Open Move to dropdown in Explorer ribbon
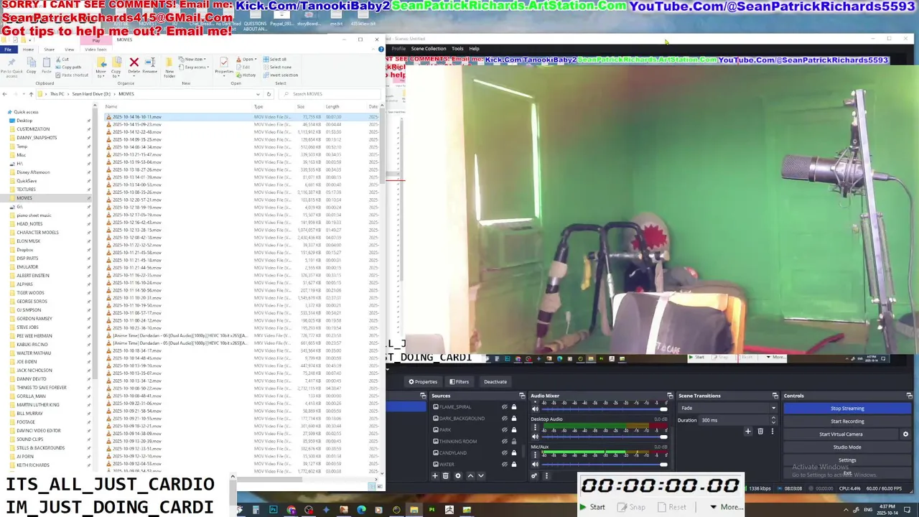This screenshot has width=919, height=517. (101, 66)
